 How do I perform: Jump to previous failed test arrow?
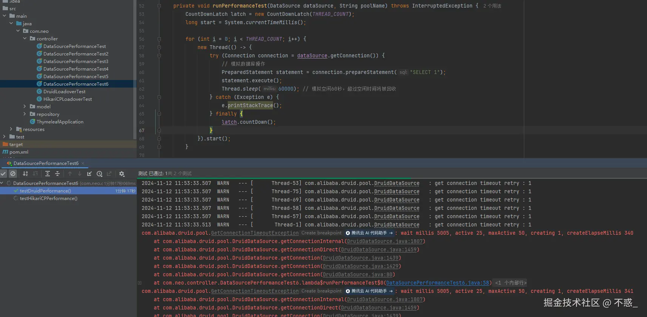point(70,174)
